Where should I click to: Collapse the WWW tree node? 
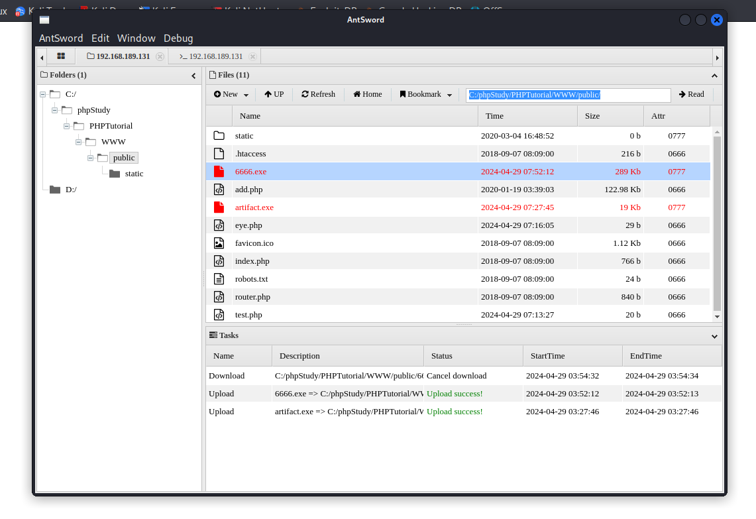(79, 143)
